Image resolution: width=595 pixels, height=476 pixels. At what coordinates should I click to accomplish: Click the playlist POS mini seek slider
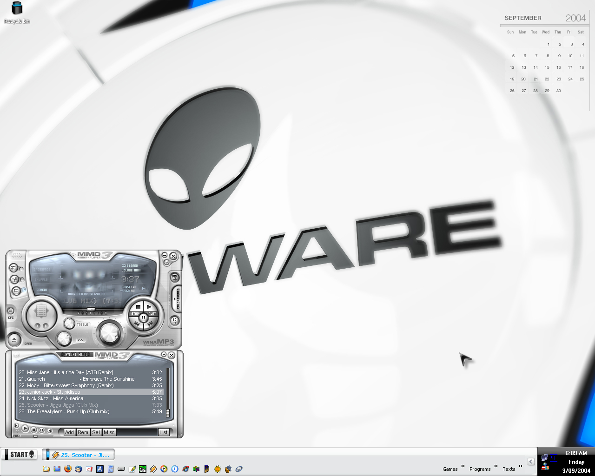35,436
